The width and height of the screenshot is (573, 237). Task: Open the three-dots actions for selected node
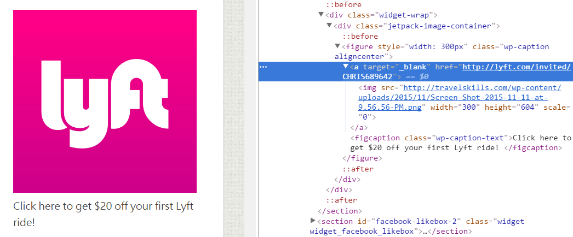click(x=263, y=67)
